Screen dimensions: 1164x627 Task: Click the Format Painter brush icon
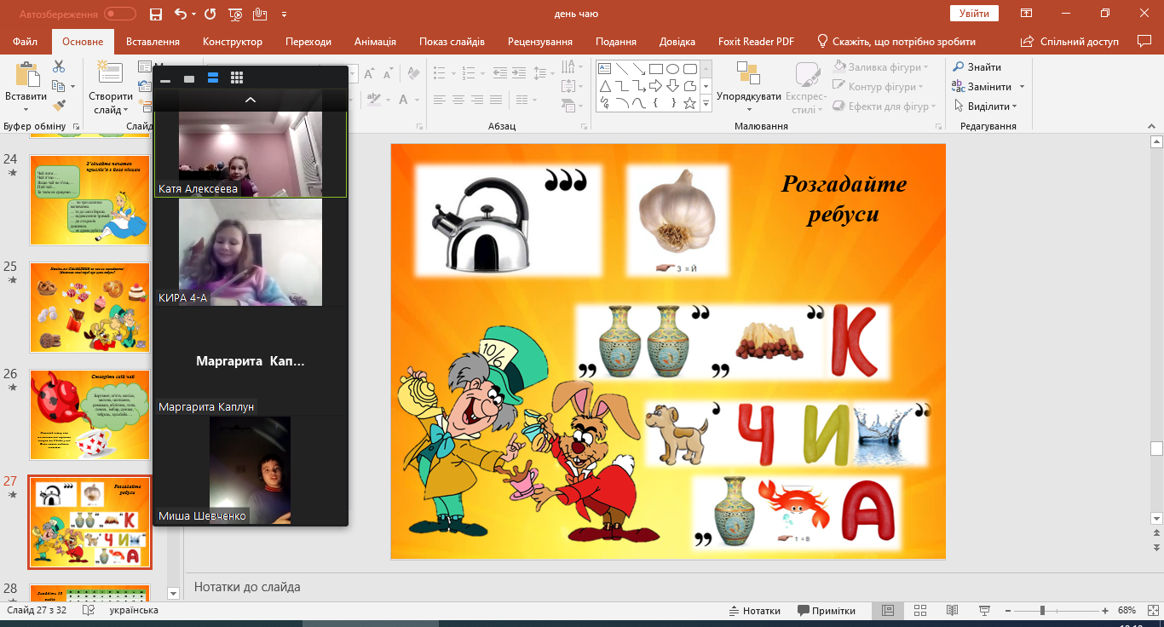tap(59, 106)
